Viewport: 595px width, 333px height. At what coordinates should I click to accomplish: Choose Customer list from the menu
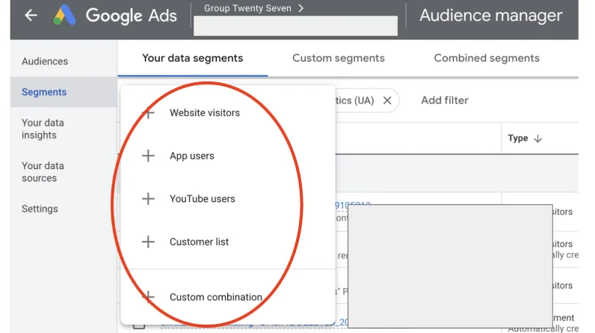[x=228, y=242]
